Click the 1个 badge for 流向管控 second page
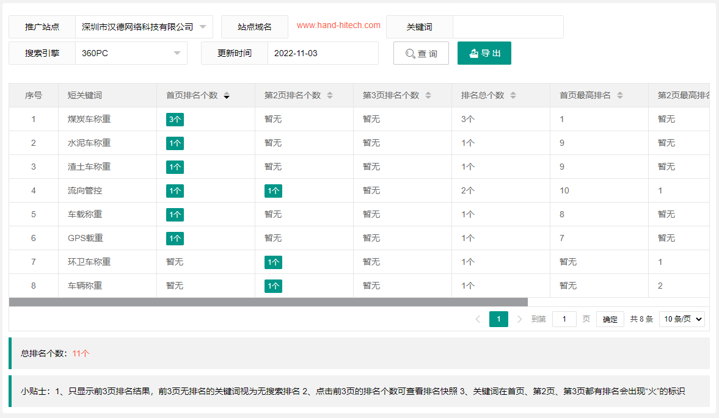This screenshot has height=418, width=719. pos(273,190)
